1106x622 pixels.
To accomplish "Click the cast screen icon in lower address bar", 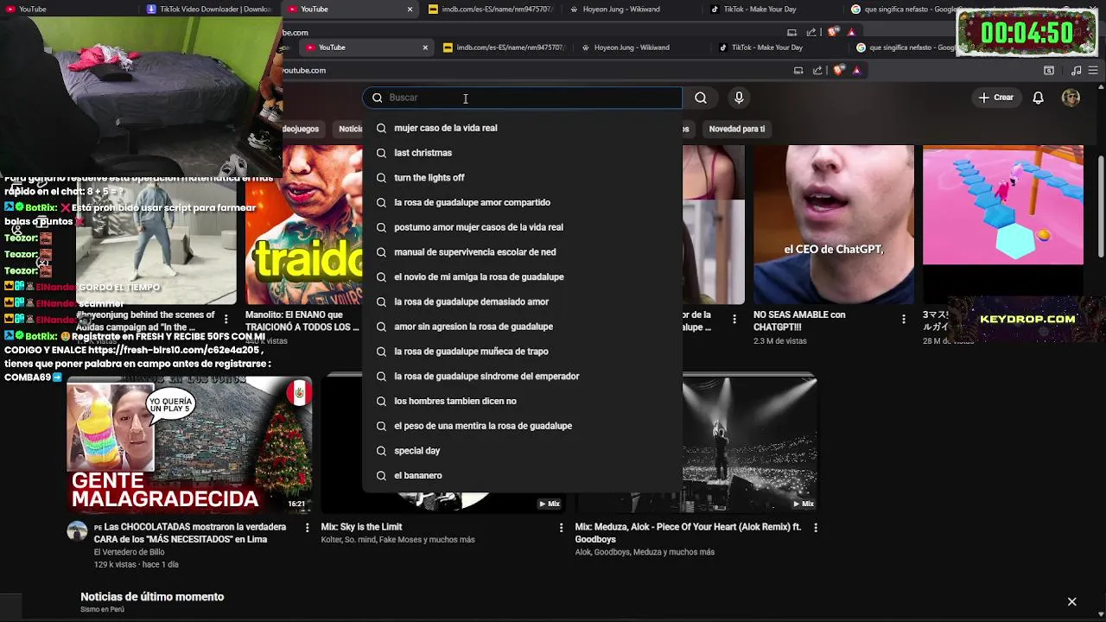I will pyautogui.click(x=798, y=70).
